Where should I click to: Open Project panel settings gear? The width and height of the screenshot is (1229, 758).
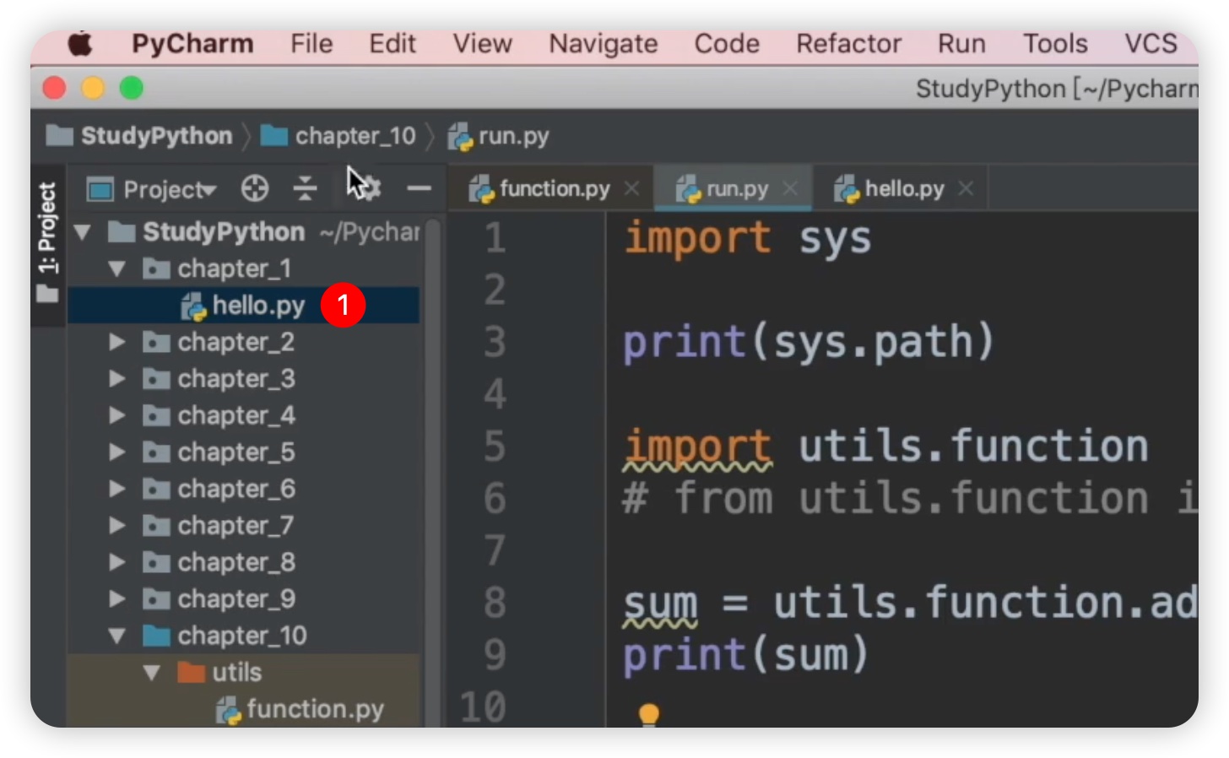pyautogui.click(x=368, y=187)
